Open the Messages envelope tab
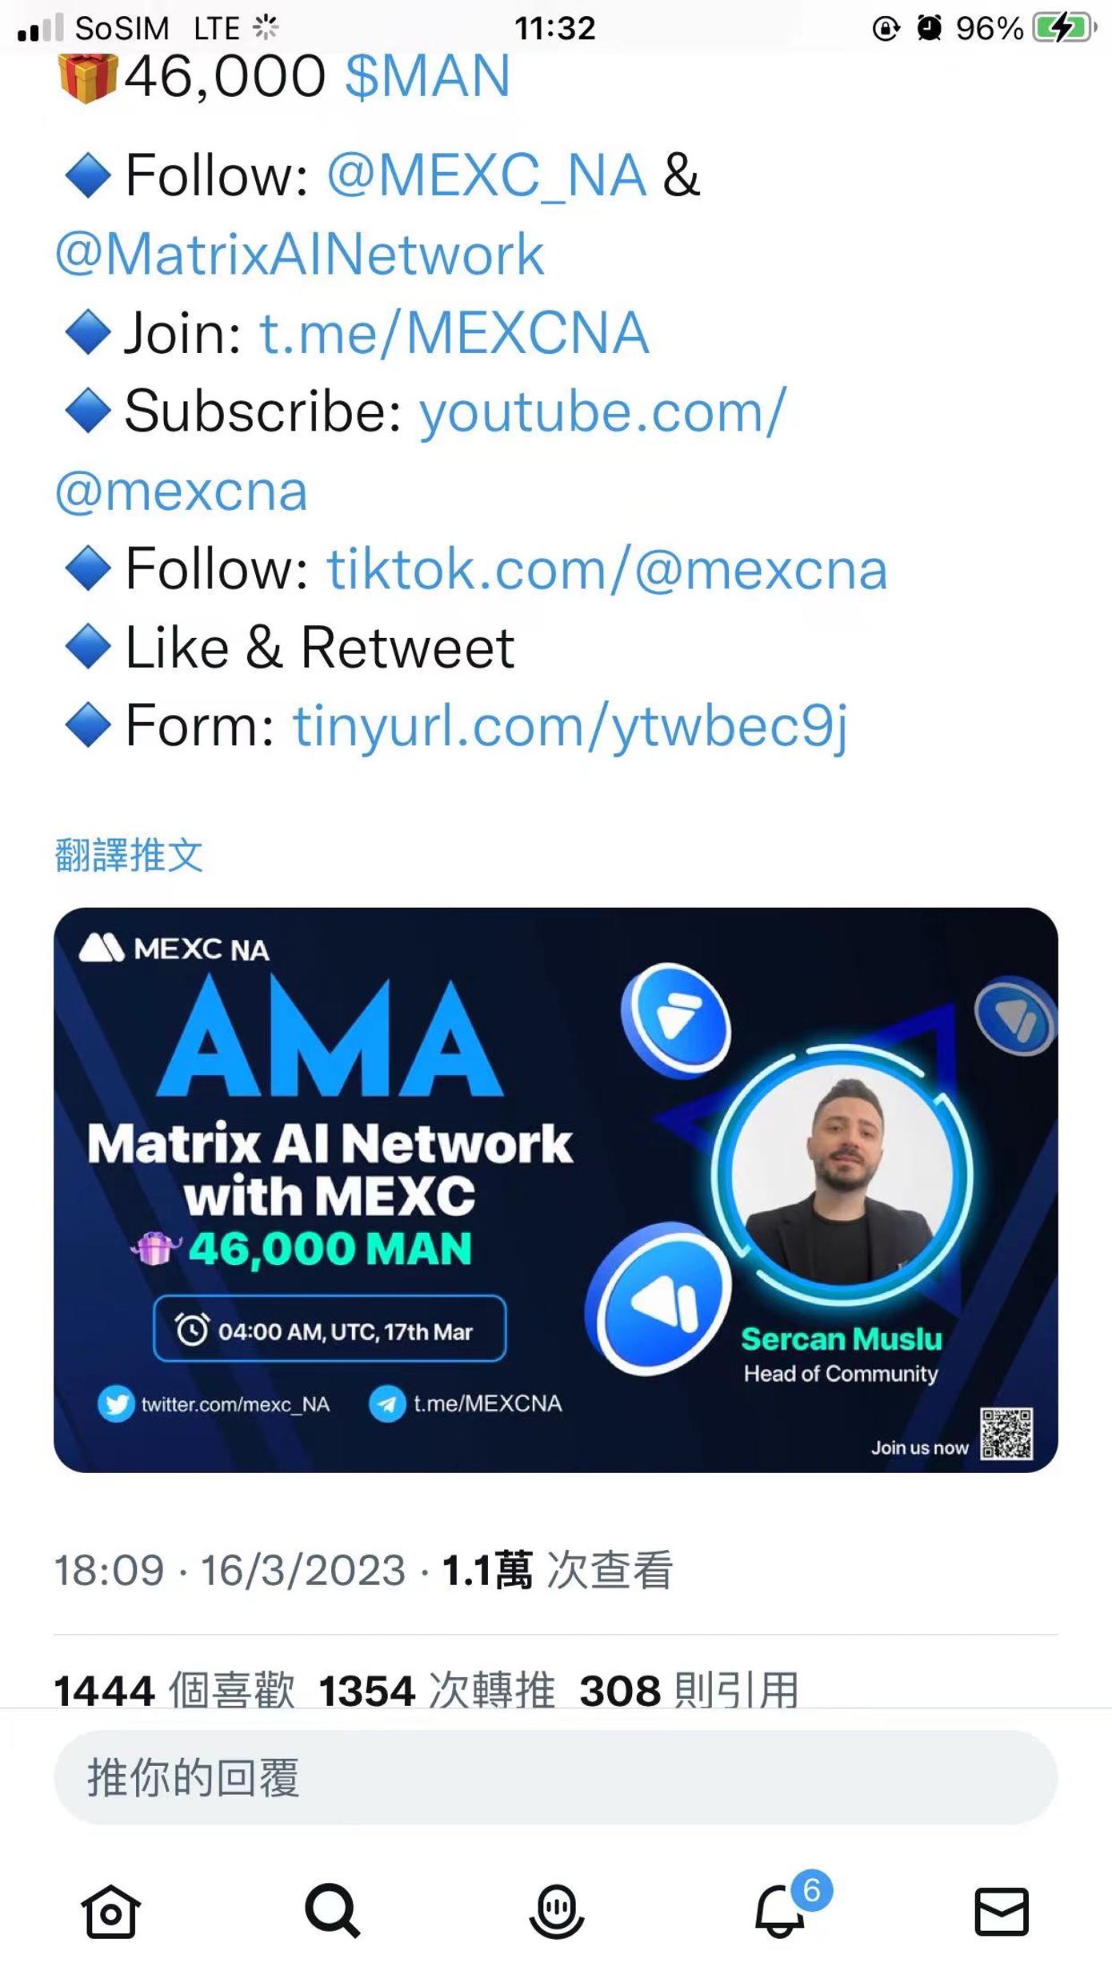 1001,1912
